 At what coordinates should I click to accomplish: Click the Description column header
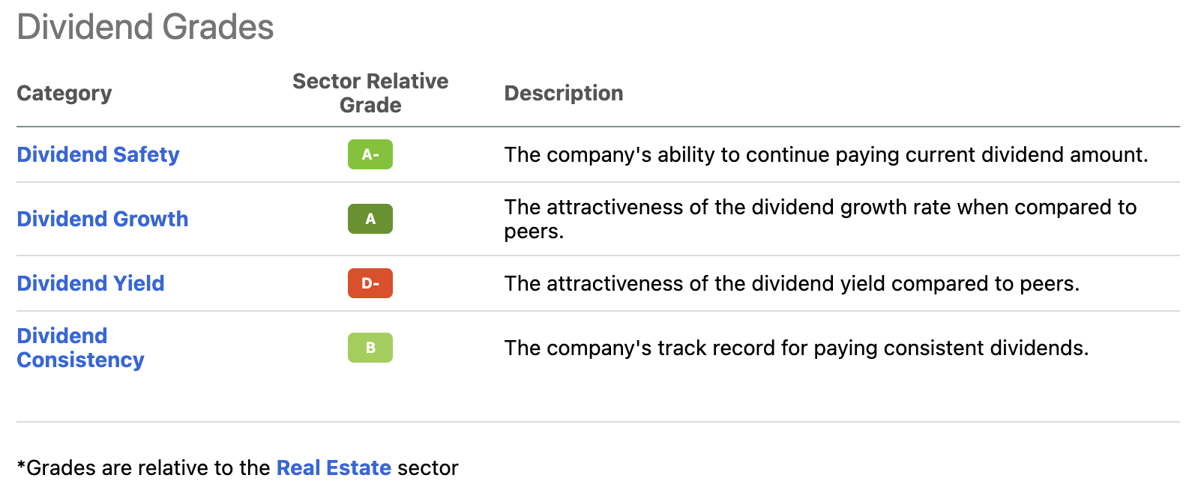click(x=564, y=93)
